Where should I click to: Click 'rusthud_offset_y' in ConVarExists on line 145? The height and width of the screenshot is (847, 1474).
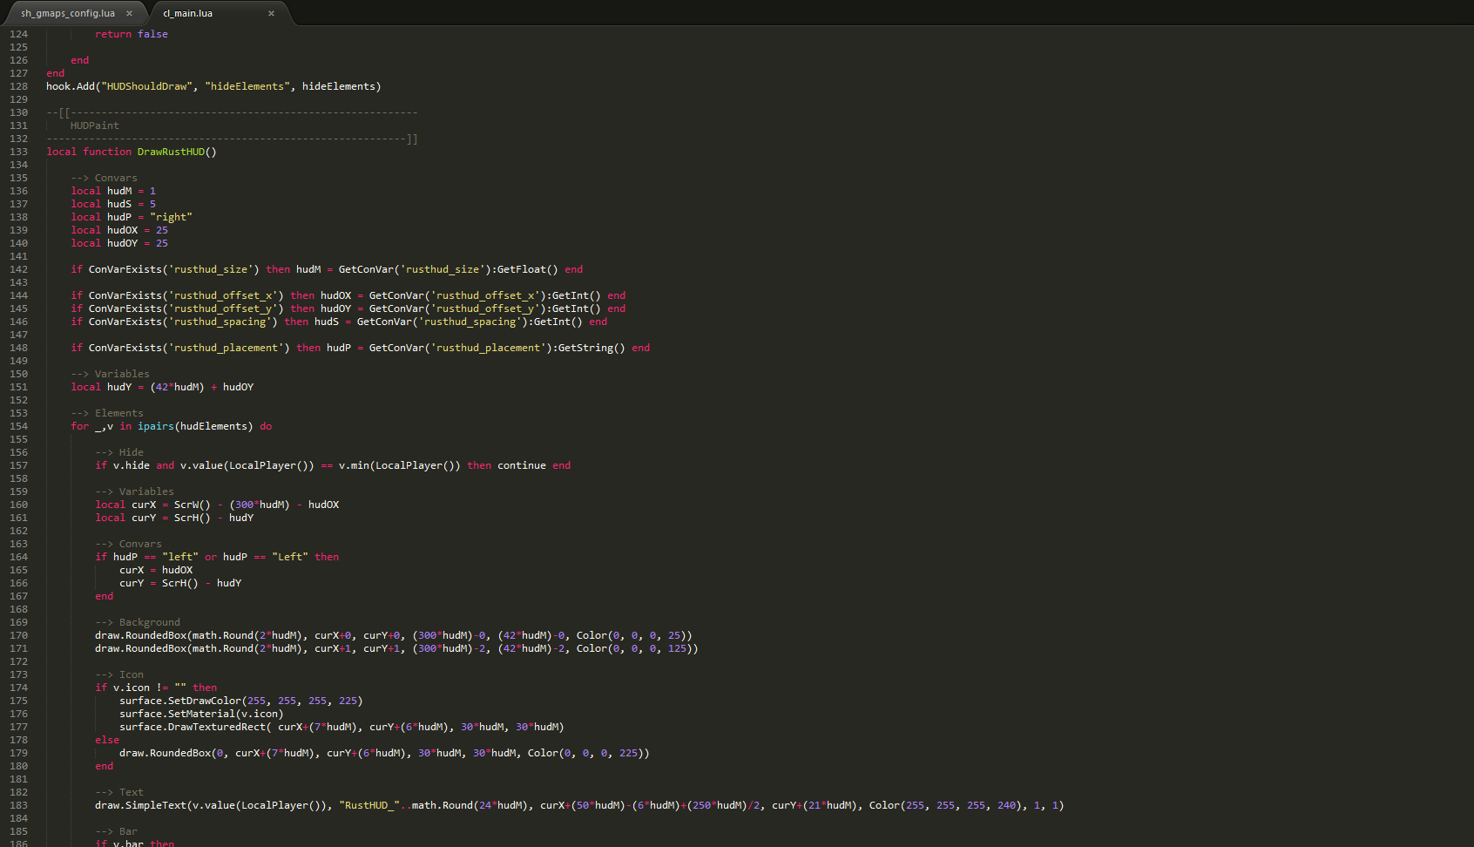tap(222, 308)
